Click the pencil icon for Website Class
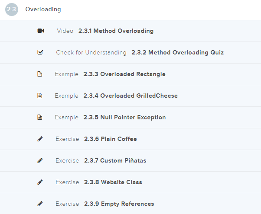Viewport: 261px width, 214px height. click(40, 182)
